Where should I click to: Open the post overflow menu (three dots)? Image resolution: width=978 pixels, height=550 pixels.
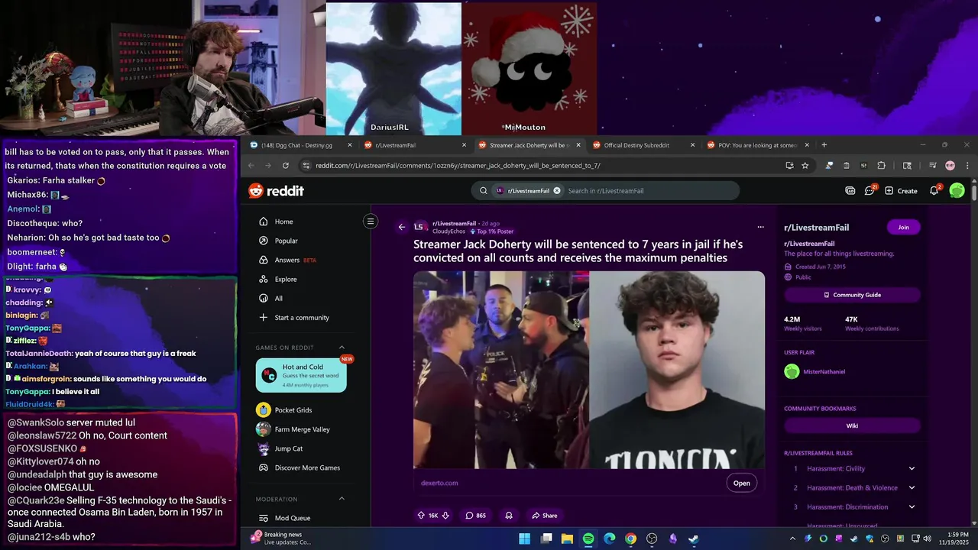click(x=760, y=227)
